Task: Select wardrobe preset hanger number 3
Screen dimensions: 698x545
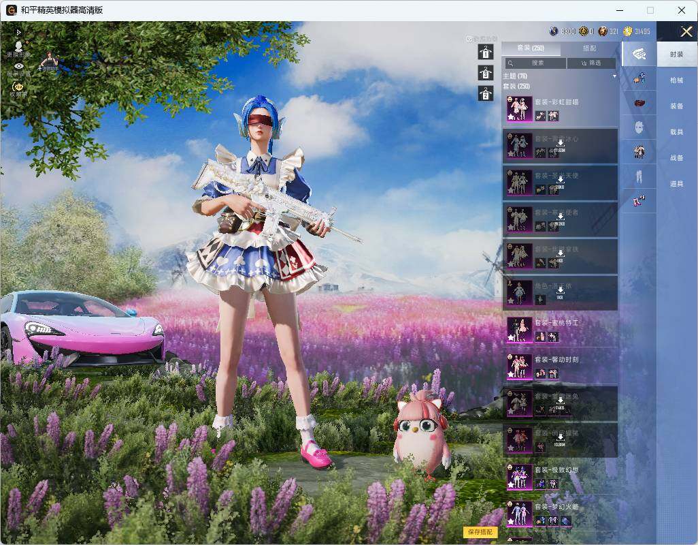Action: (486, 73)
